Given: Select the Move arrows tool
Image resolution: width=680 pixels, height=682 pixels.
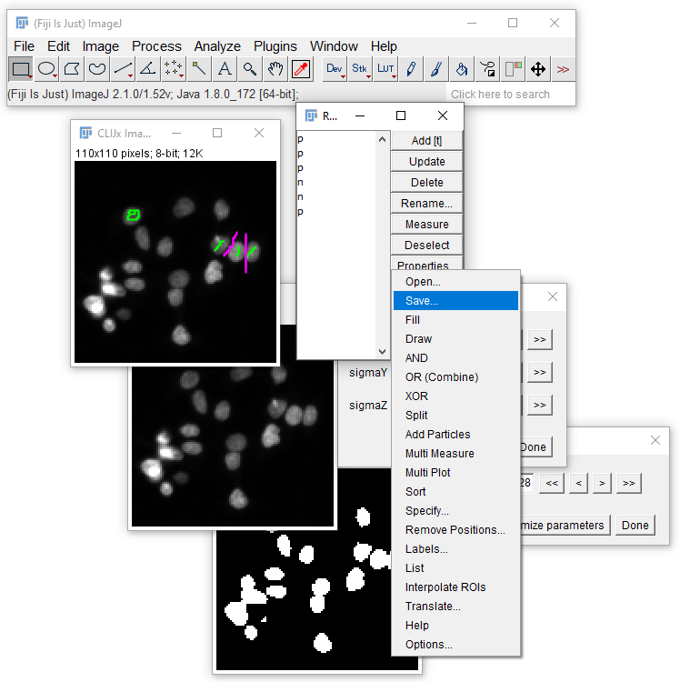Looking at the screenshot, I should [x=538, y=69].
